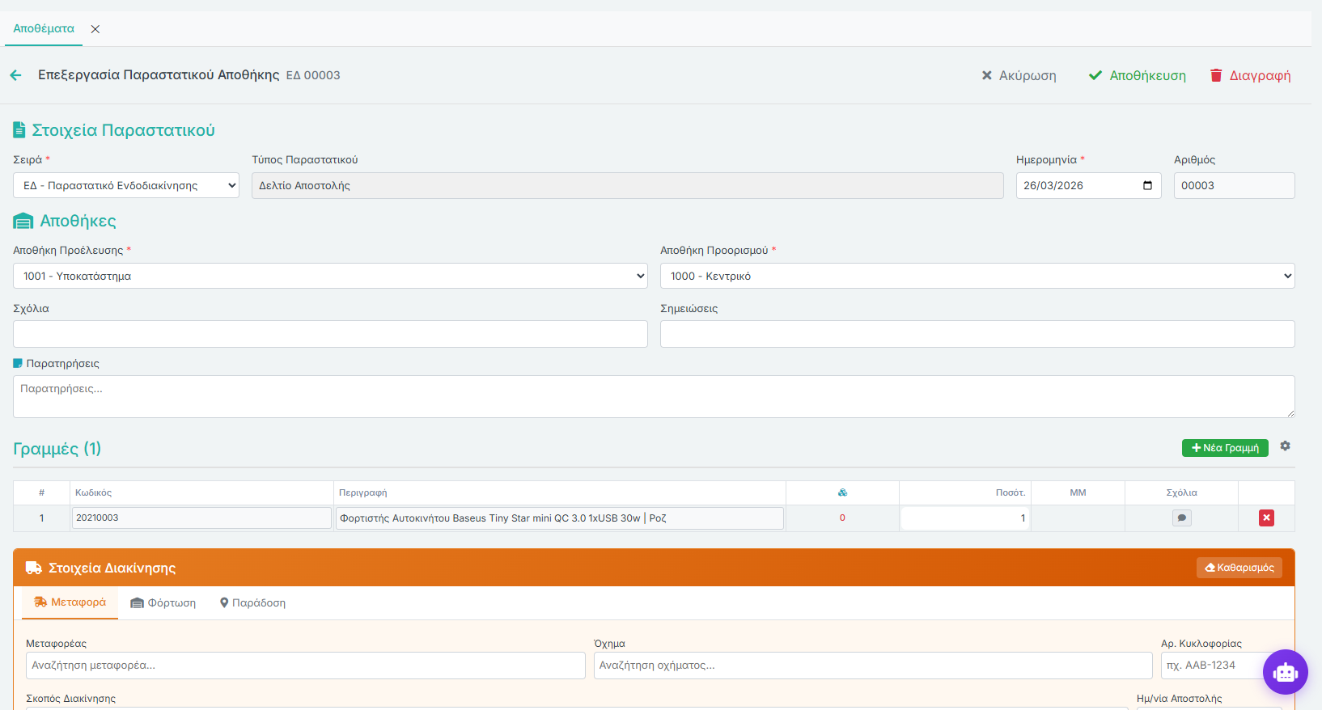Add a line with Νέα Γραμμή

click(1225, 448)
